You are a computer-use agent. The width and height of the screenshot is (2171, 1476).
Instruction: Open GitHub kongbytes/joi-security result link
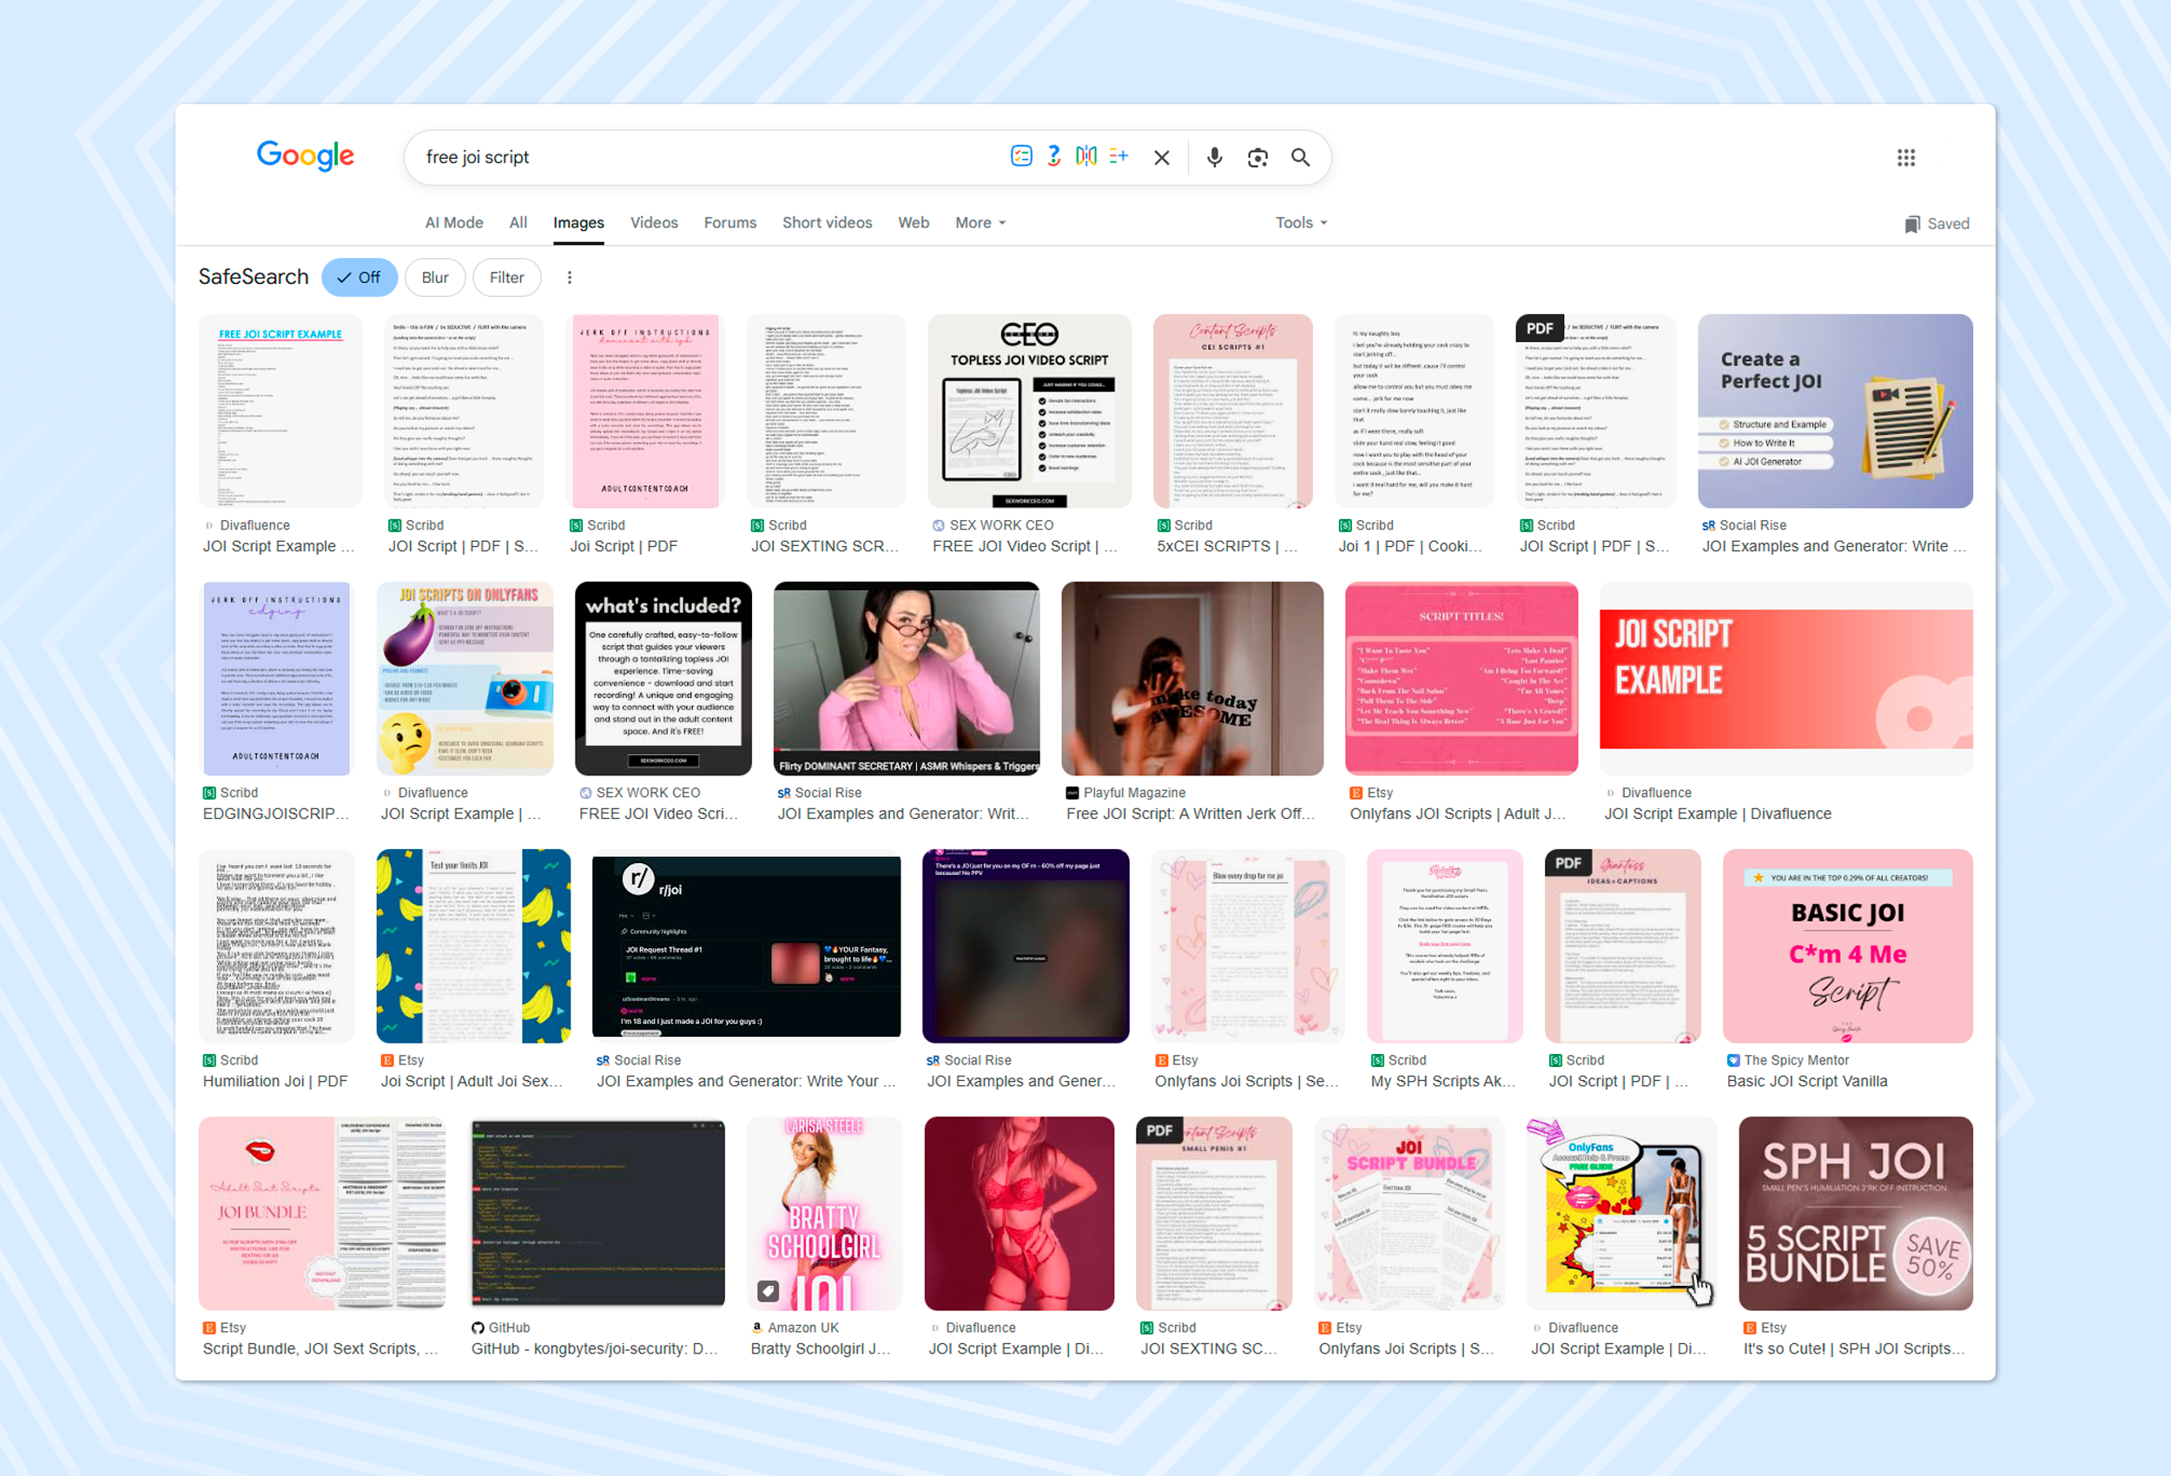[x=593, y=1348]
